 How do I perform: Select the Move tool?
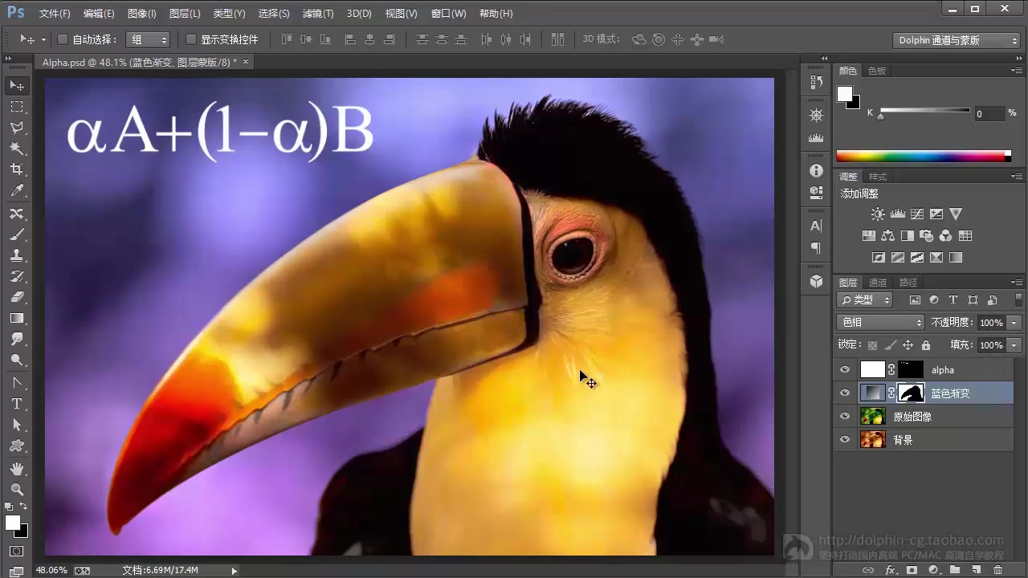(17, 85)
